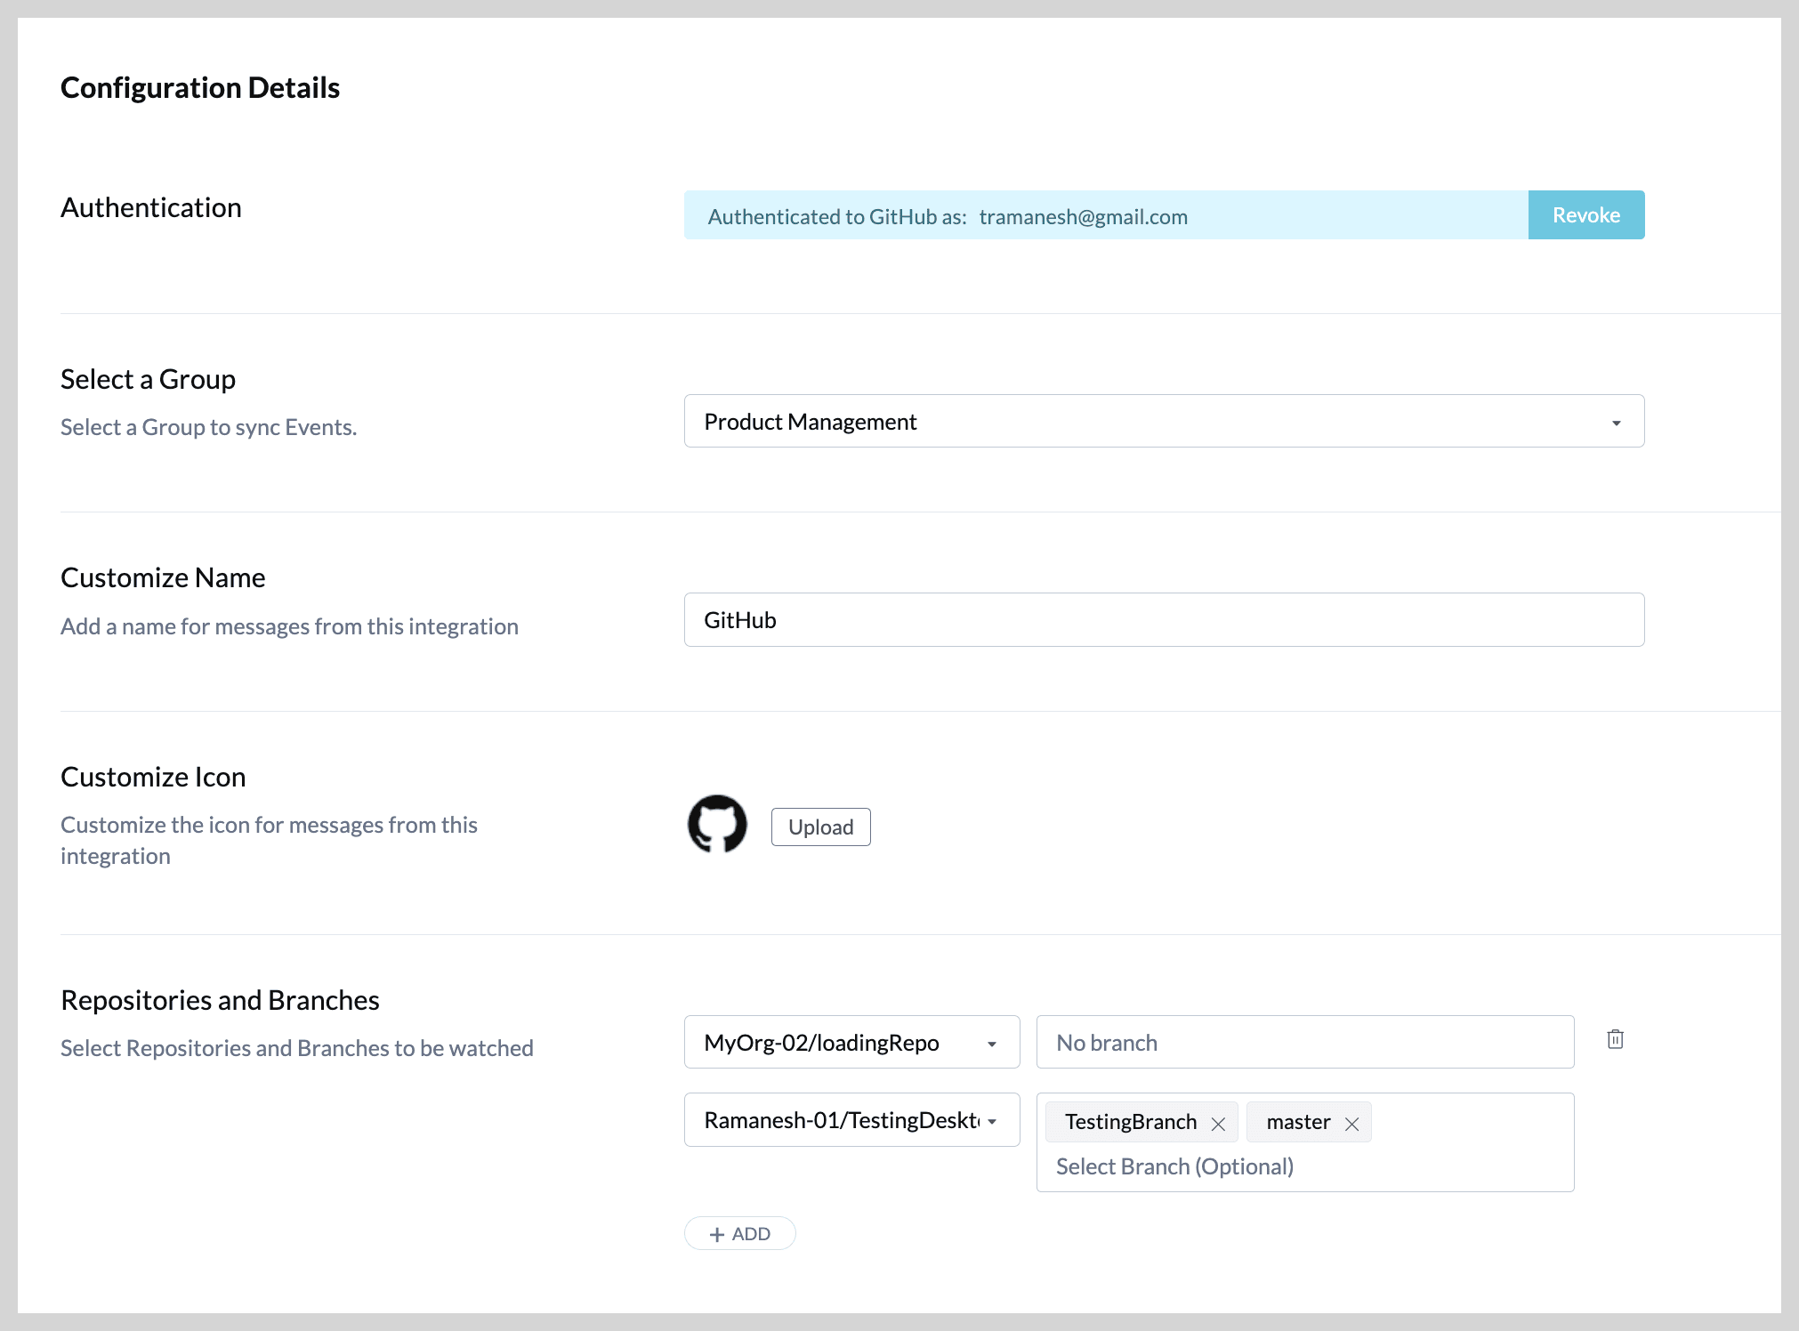Image resolution: width=1799 pixels, height=1331 pixels.
Task: Open the Product Management group dropdown
Action: click(1162, 422)
